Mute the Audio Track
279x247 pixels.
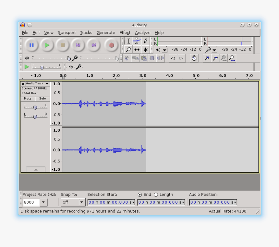coord(27,99)
